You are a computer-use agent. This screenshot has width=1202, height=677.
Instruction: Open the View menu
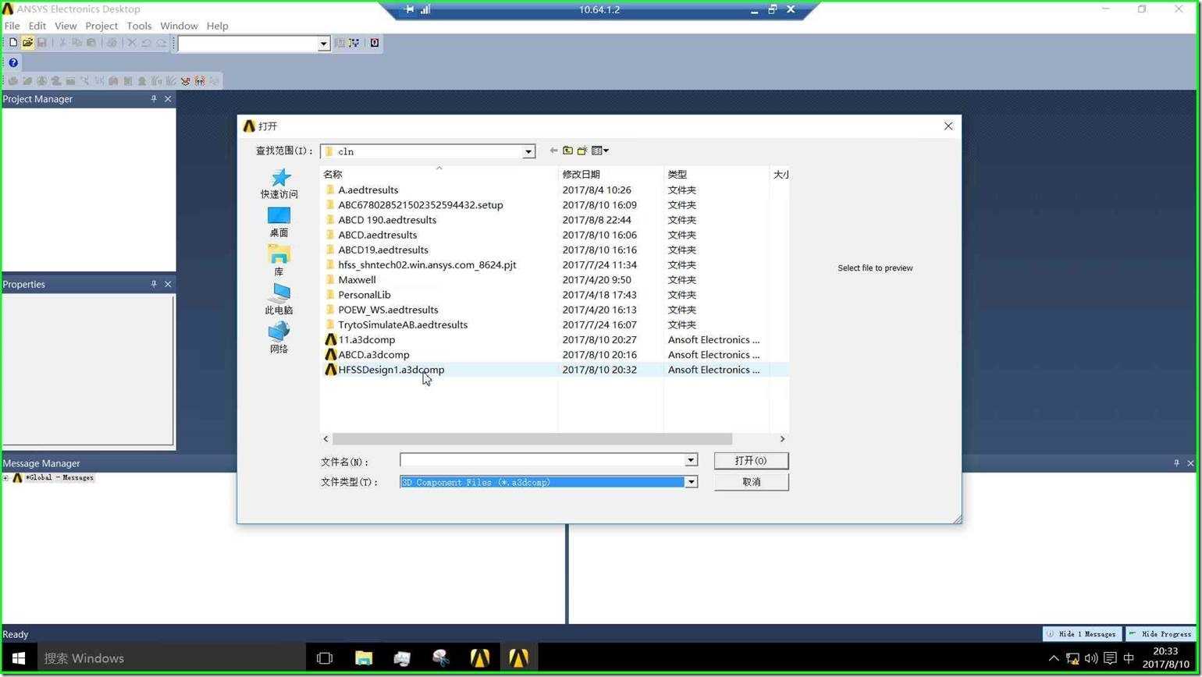(x=66, y=26)
